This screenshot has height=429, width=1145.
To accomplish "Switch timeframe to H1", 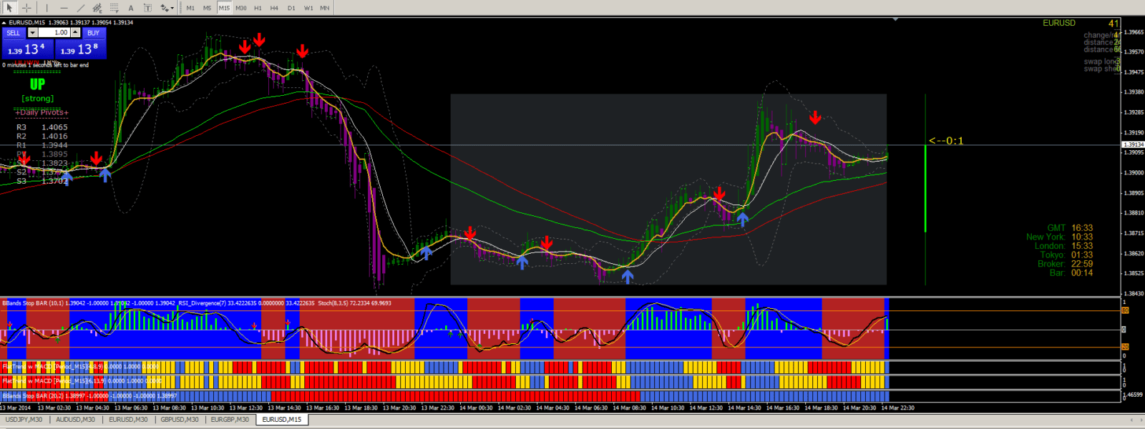I will [x=258, y=8].
